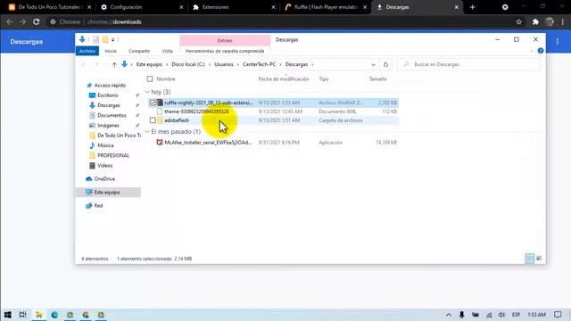Go to Escritorio in the sidebar
This screenshot has height=321, width=571.
[108, 95]
